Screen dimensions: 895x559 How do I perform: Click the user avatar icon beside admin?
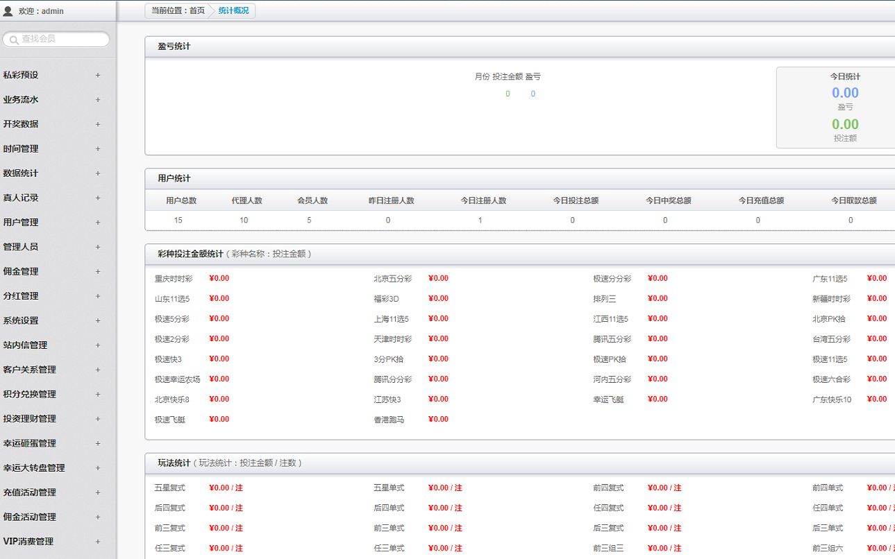(x=8, y=10)
